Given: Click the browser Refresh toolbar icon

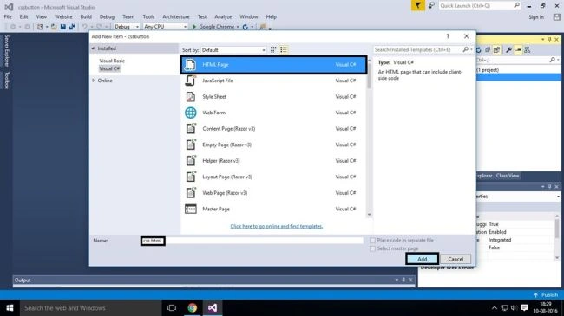Looking at the screenshot, I should tap(246, 27).
